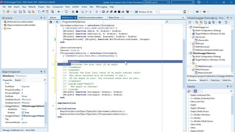
Task: Click the purple Palette category icon
Action: pos(195,91)
